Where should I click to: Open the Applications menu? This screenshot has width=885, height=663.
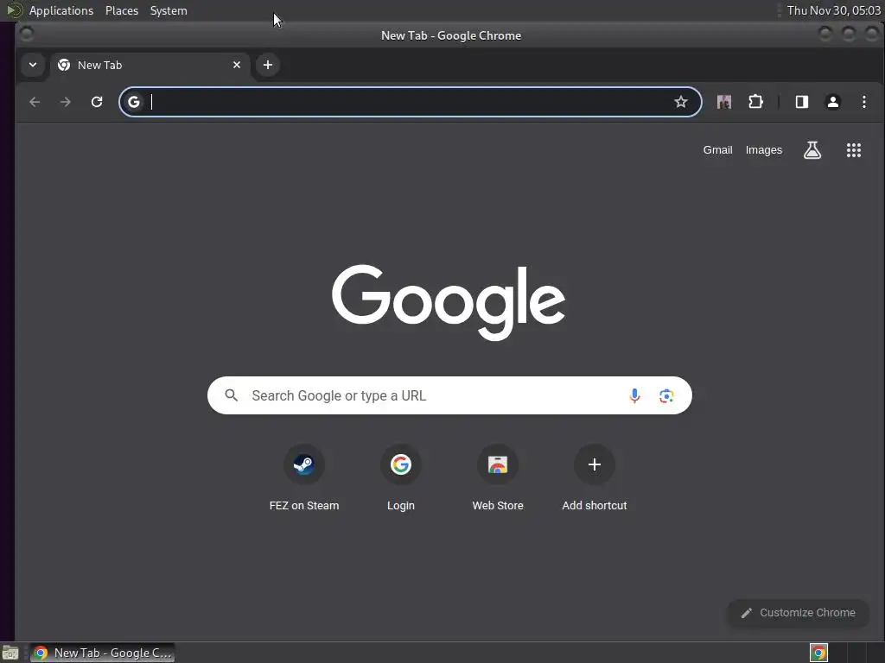pyautogui.click(x=61, y=10)
